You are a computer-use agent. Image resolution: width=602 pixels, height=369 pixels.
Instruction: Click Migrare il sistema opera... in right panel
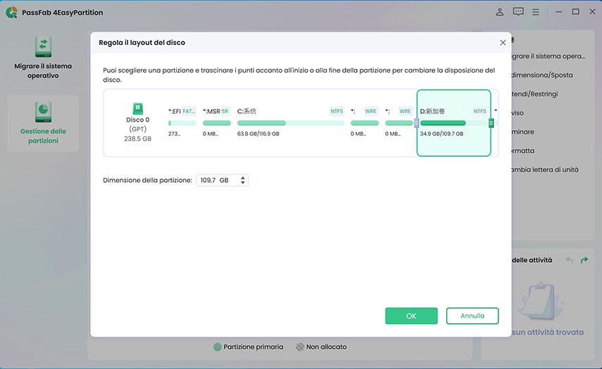(548, 56)
